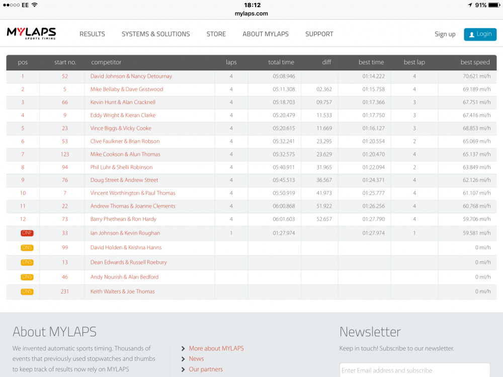Screen dimensions: 503x377
Task: Open Dean Edwards & Russell Roebury entry
Action: pyautogui.click(x=129, y=262)
